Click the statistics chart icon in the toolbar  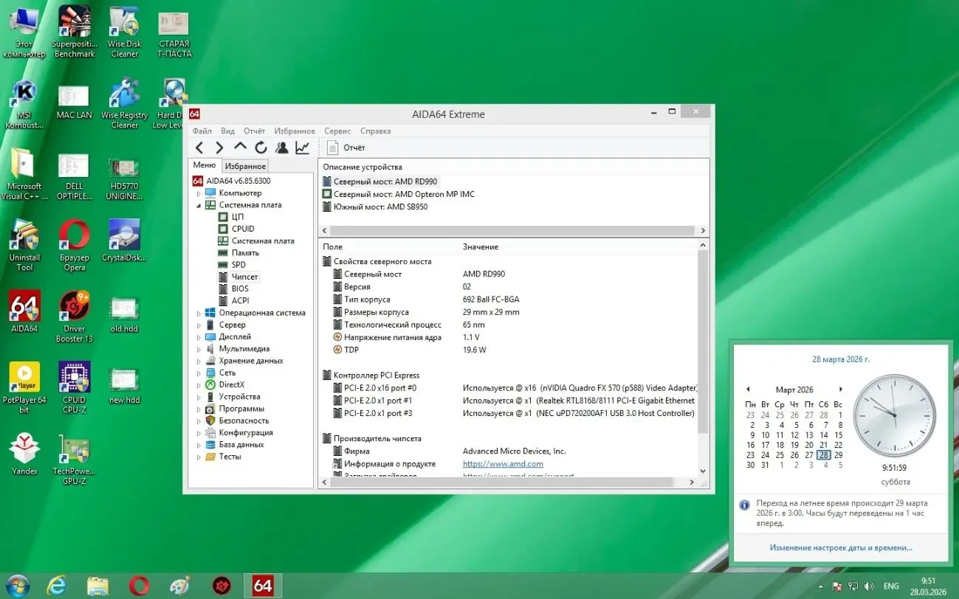coord(301,147)
